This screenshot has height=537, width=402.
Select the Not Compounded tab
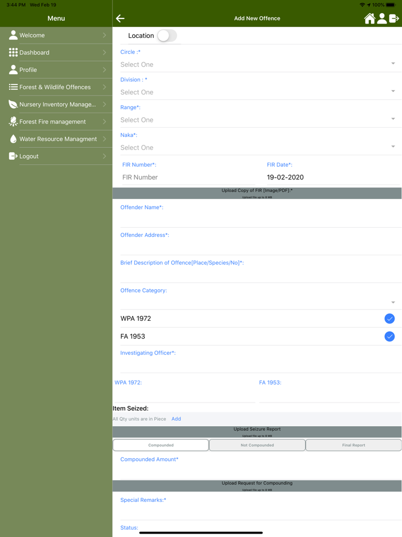[x=257, y=445]
